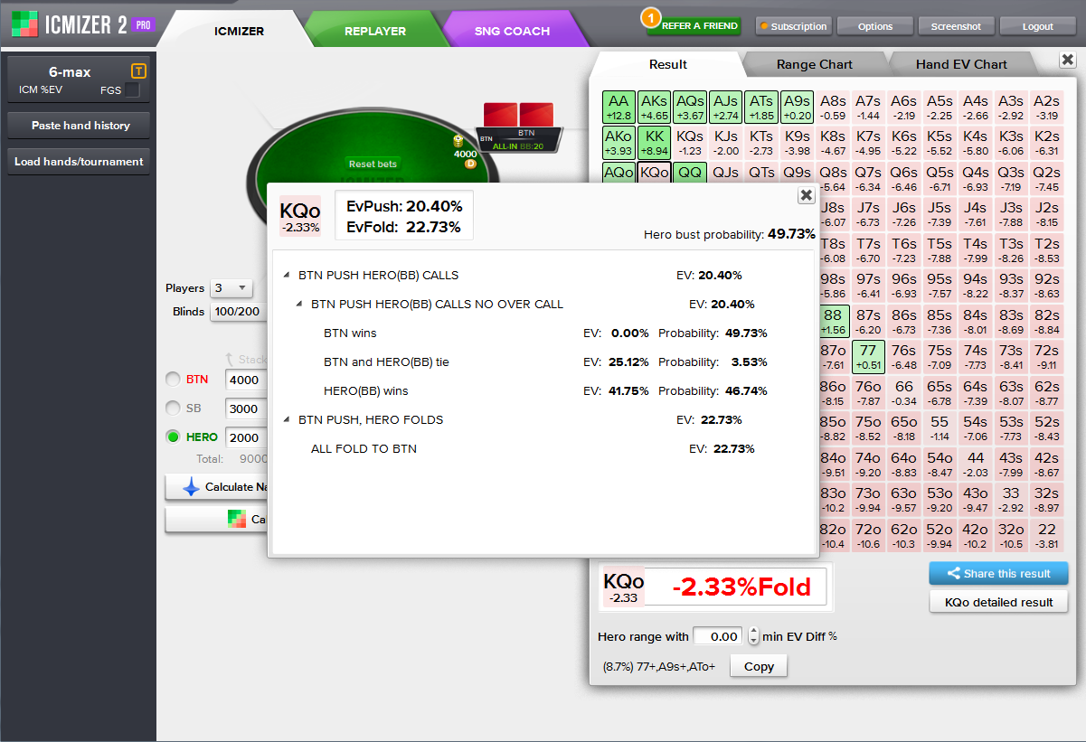
Task: Adjust min EV Diff stepper arrows
Action: (x=754, y=636)
